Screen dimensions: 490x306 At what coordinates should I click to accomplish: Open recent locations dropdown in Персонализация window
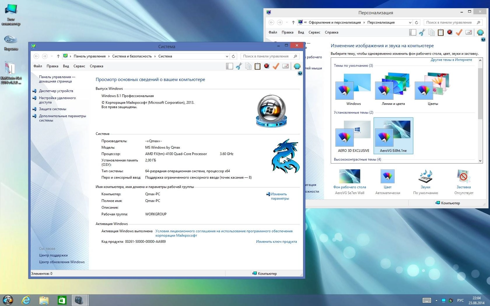[x=287, y=22]
